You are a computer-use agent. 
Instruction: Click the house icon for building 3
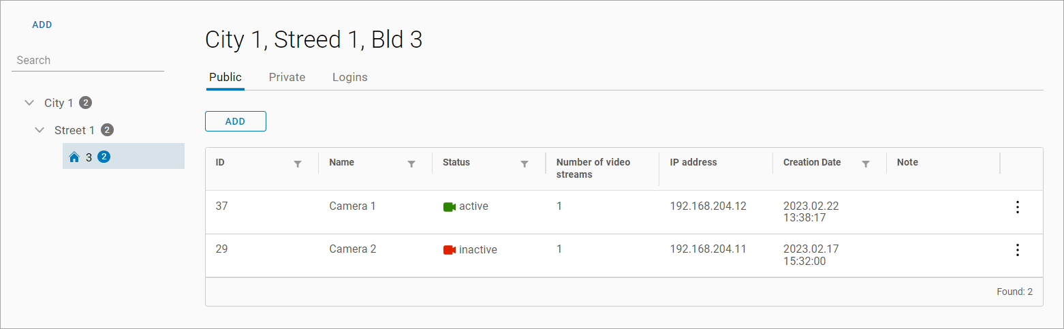coord(74,157)
